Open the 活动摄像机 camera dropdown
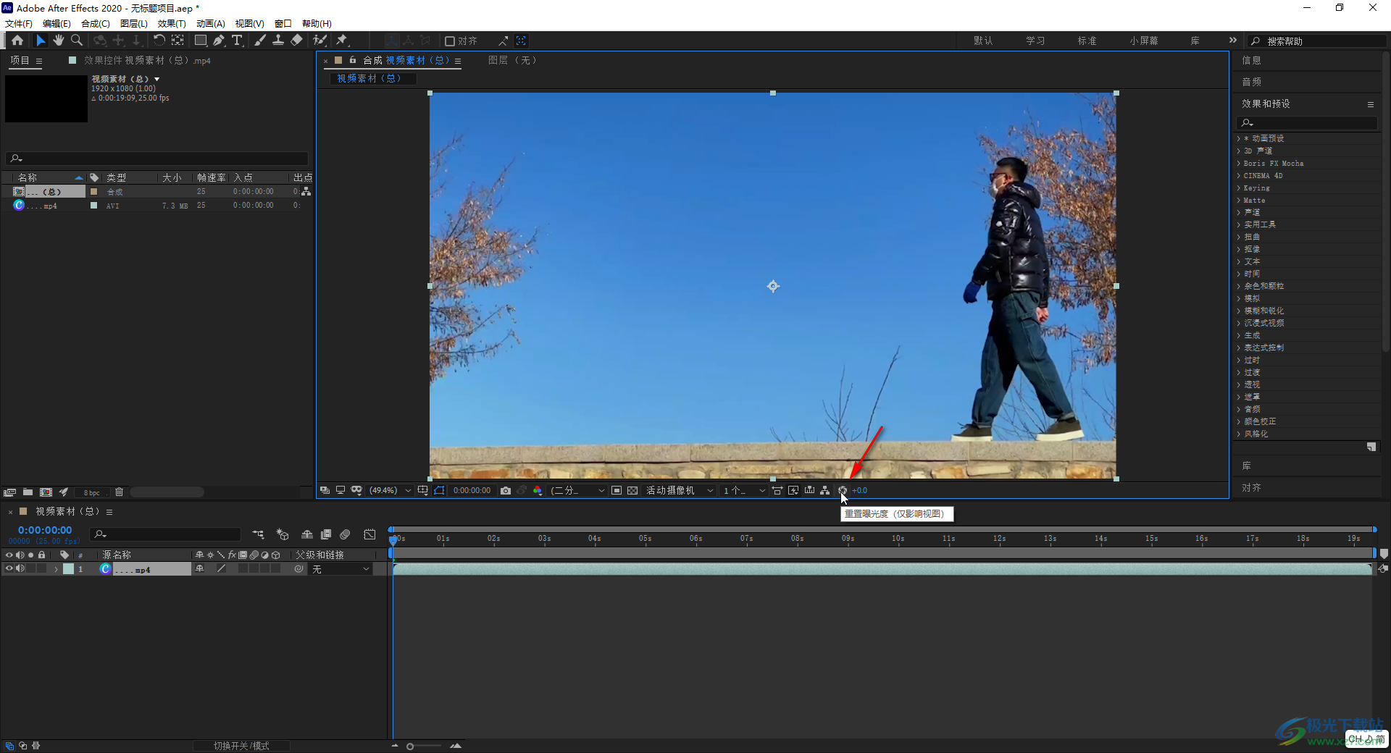Viewport: 1391px width, 753px height. [680, 490]
